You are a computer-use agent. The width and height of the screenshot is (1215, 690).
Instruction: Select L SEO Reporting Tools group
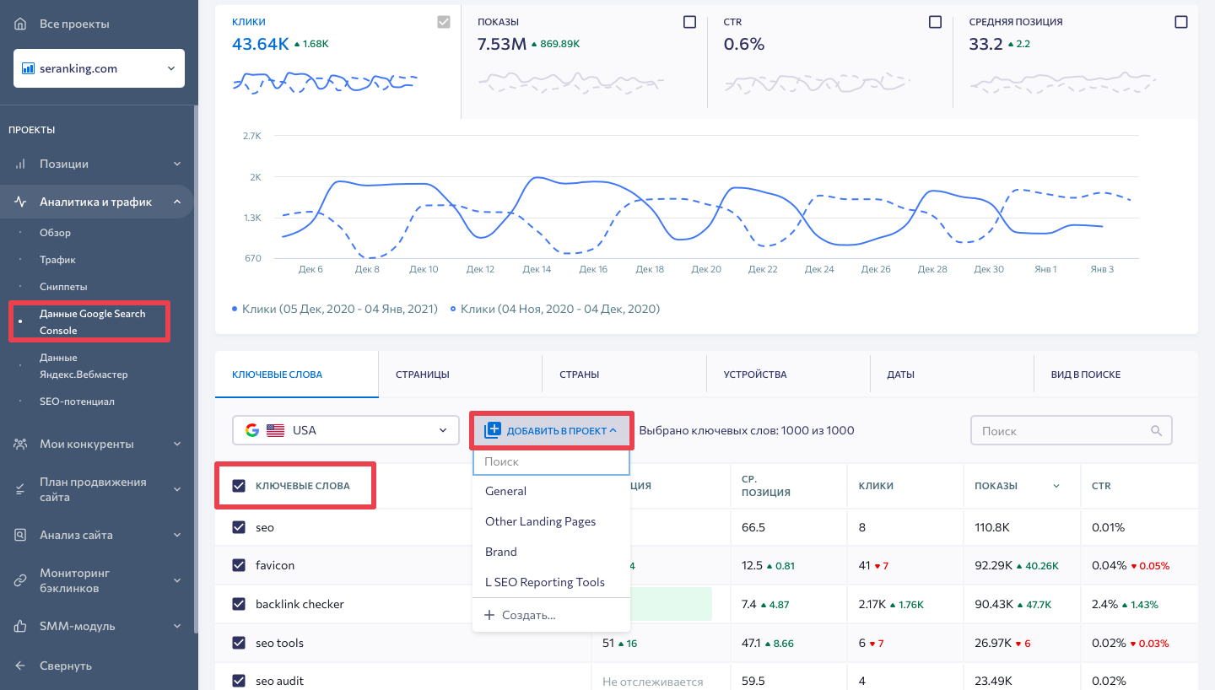point(551,582)
